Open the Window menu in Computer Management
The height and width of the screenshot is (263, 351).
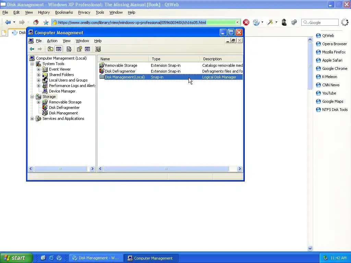tap(82, 41)
